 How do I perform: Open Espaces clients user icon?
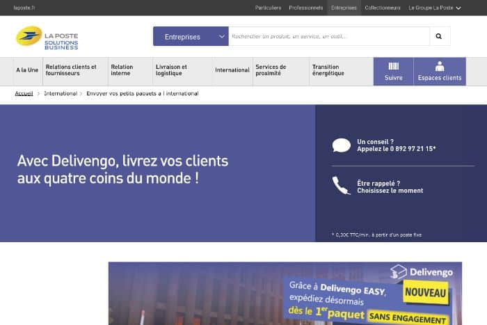[x=439, y=67]
